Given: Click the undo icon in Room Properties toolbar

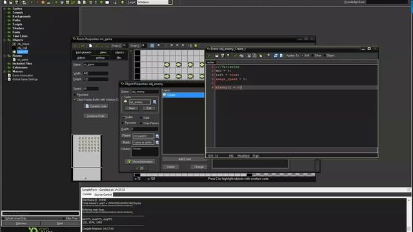Looking at the screenshot, I should pyautogui.click(x=83, y=46).
